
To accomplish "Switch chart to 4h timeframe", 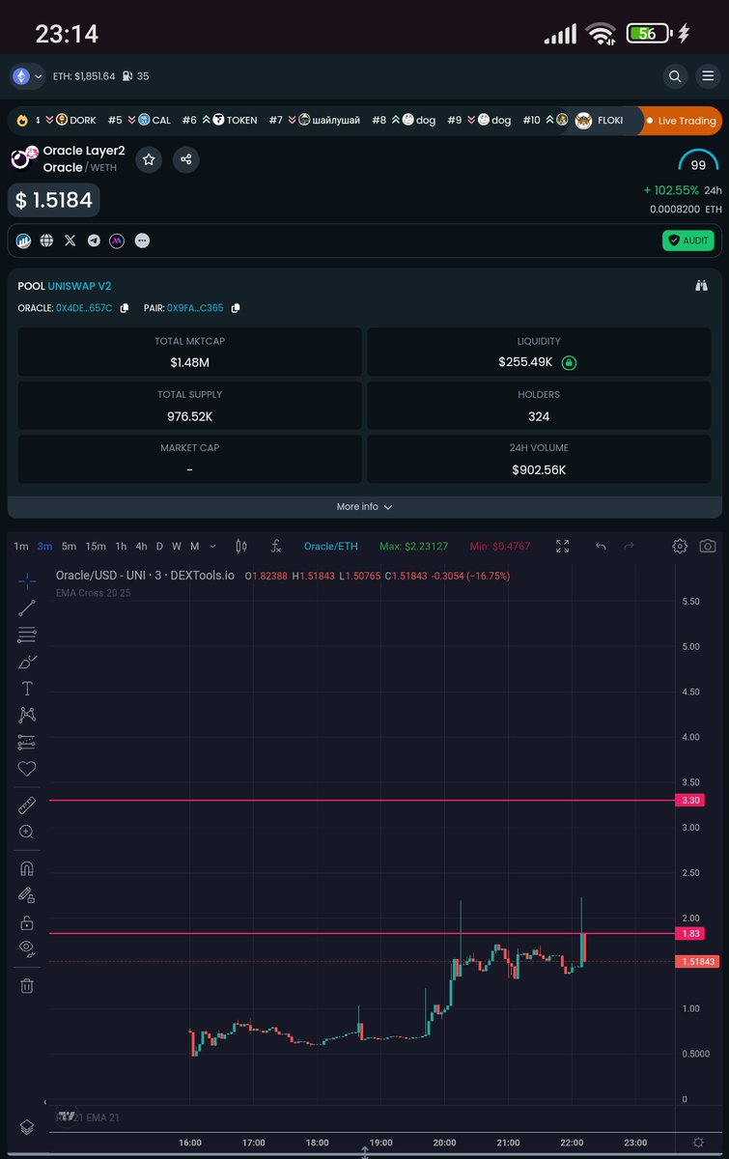I will (x=141, y=547).
